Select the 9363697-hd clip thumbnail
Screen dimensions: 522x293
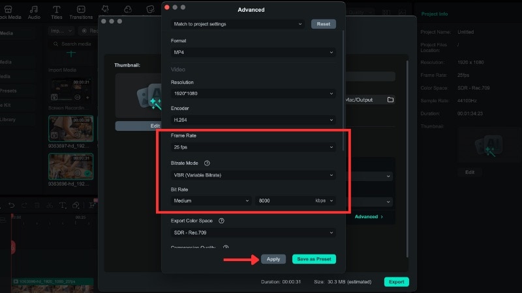pos(71,128)
